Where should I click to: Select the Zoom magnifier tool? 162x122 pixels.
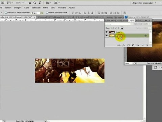[35, 3]
